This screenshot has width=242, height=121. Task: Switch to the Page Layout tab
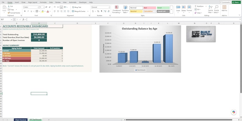(x=33, y=2)
